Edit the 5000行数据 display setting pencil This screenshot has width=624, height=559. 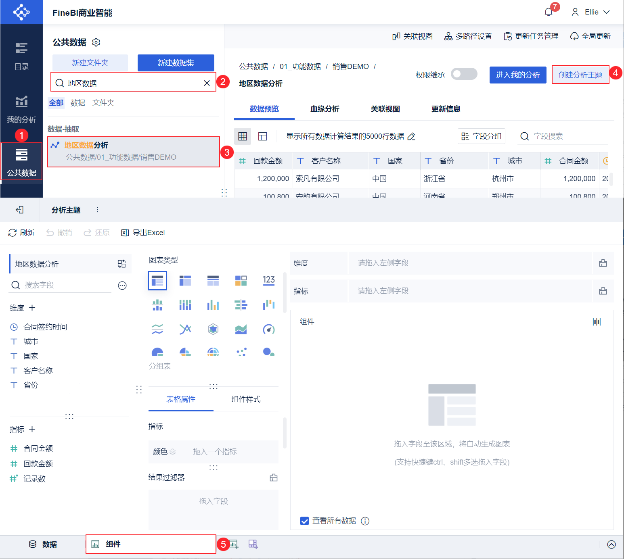(x=411, y=137)
